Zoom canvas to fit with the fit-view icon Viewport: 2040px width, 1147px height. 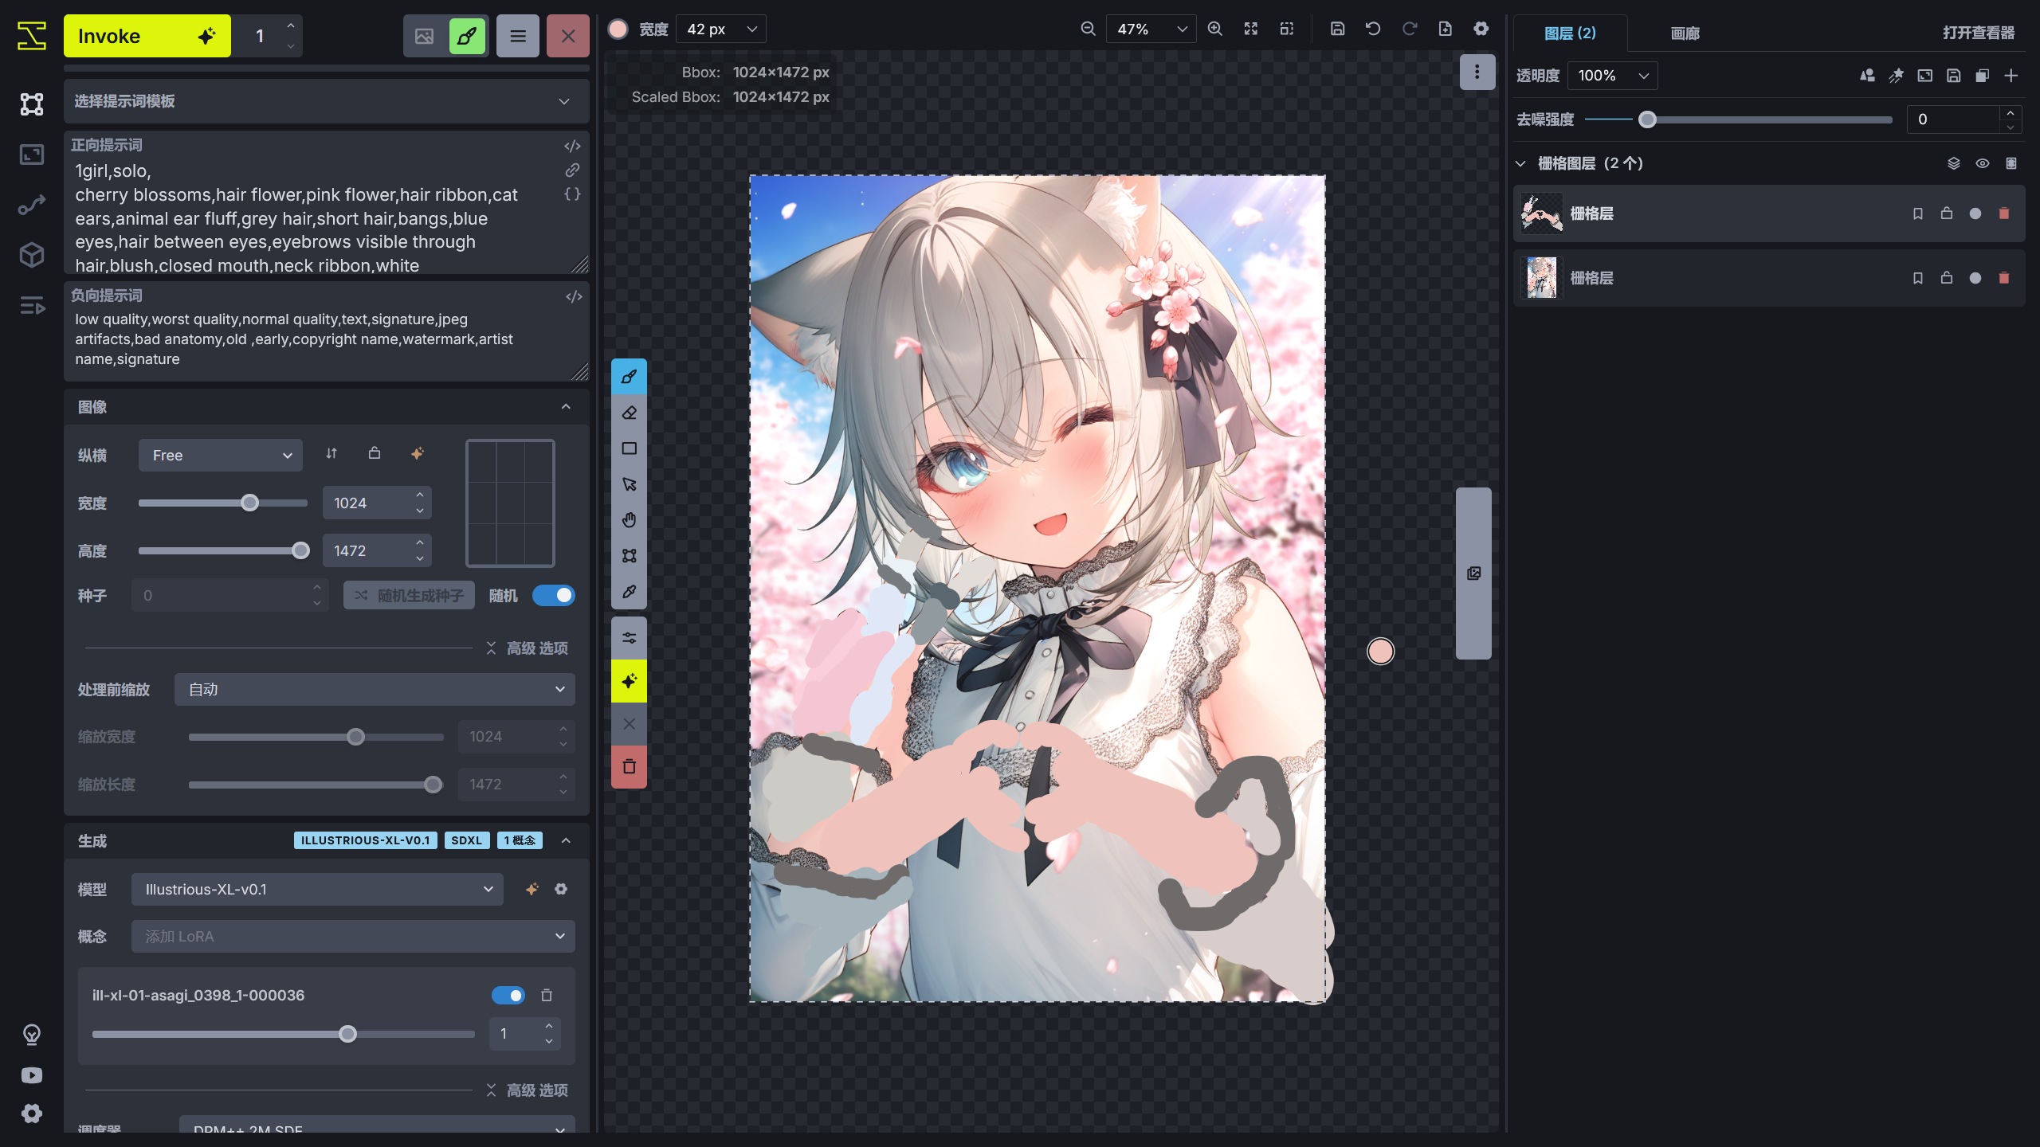(x=1251, y=29)
